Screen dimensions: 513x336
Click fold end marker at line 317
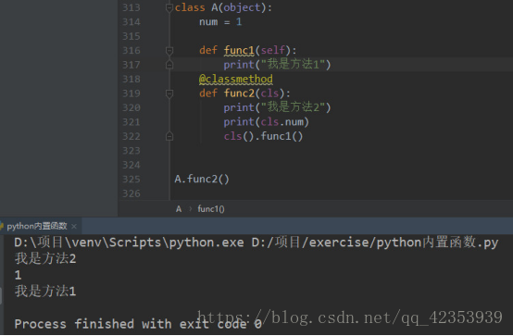(169, 65)
